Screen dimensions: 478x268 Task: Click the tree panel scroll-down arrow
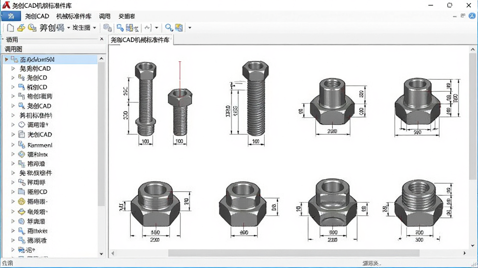[101, 254]
